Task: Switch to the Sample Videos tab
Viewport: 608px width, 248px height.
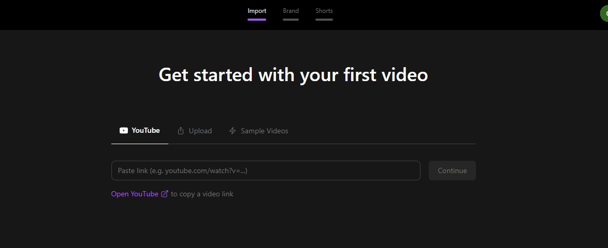Action: coord(258,131)
